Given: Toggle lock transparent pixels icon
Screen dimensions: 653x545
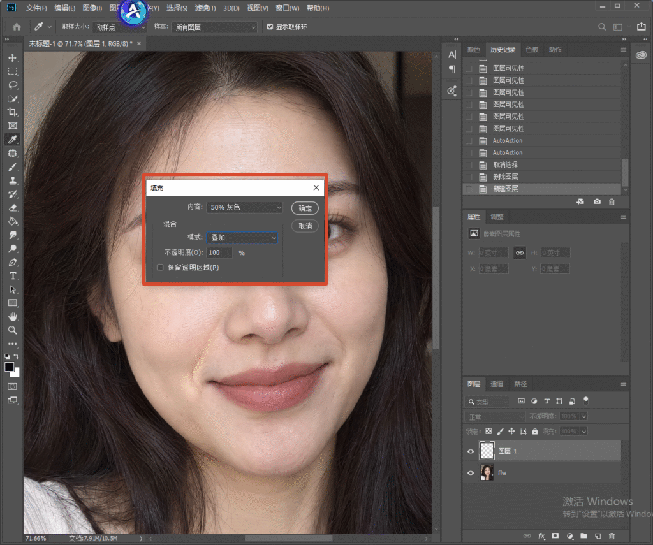Looking at the screenshot, I should pyautogui.click(x=488, y=432).
